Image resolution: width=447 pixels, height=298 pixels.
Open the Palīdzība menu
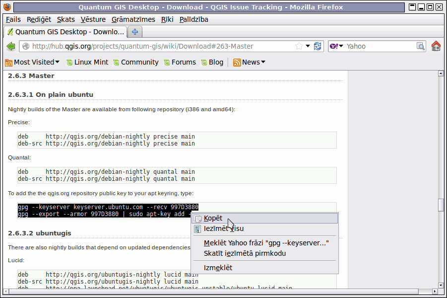pyautogui.click(x=194, y=19)
